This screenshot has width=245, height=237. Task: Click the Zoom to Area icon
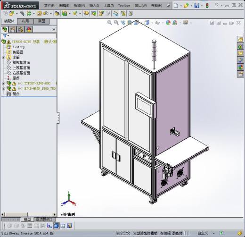pos(116,23)
